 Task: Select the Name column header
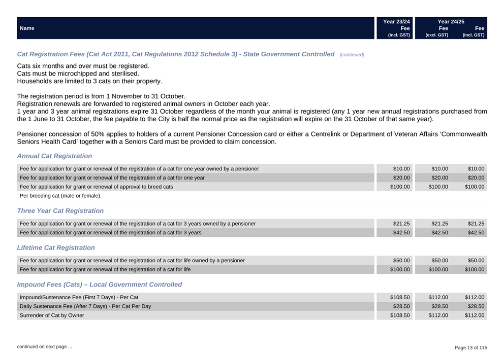(x=27, y=28)
